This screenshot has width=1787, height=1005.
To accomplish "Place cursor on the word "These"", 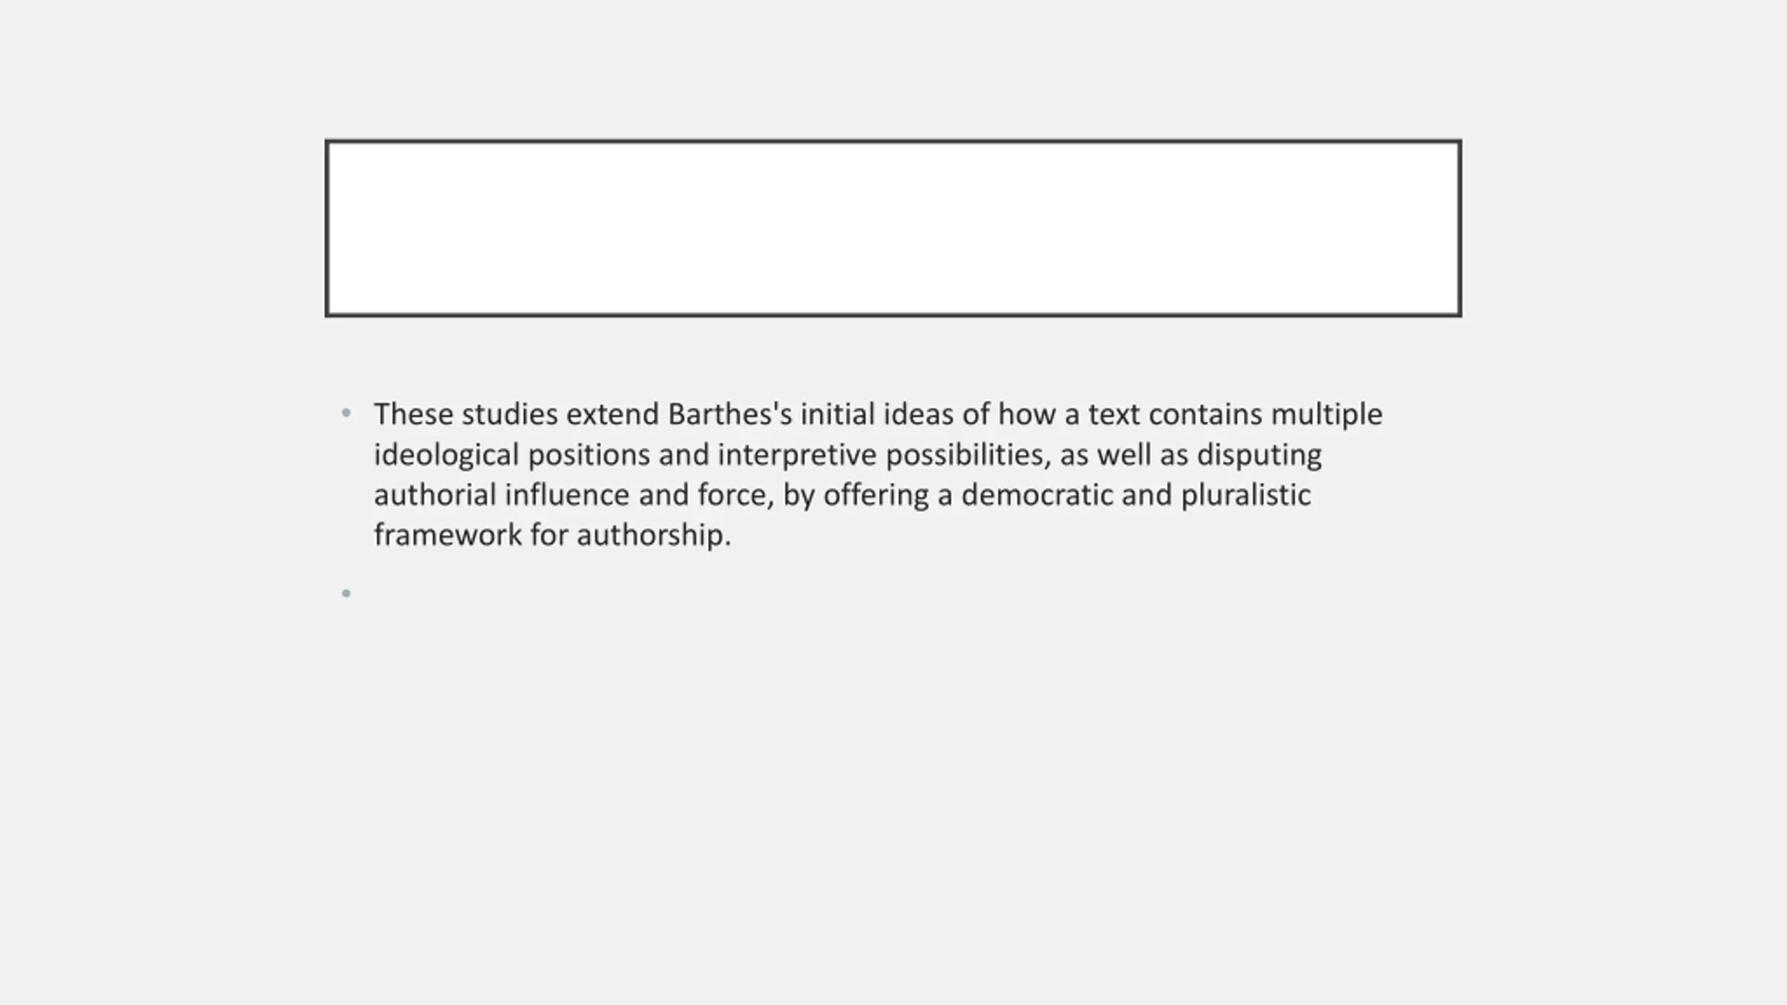I will [x=414, y=414].
